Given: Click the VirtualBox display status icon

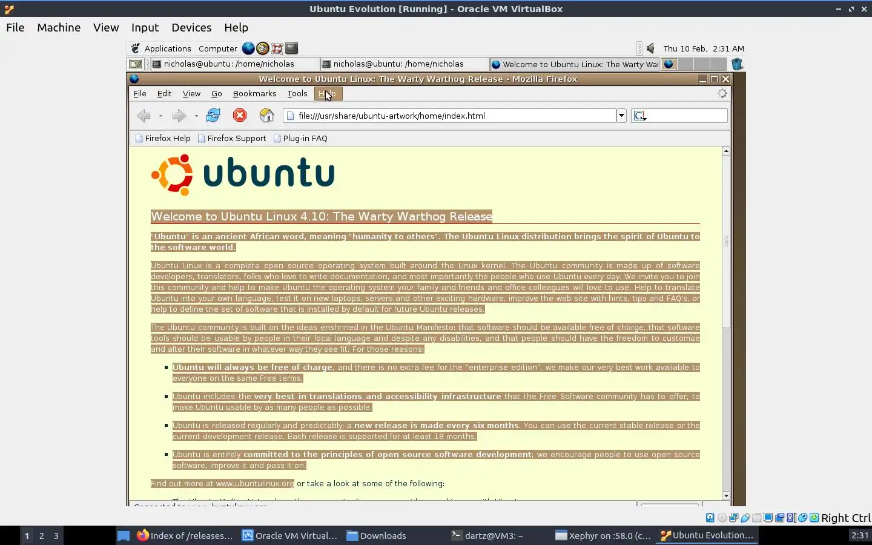Looking at the screenshot, I should coord(768,518).
